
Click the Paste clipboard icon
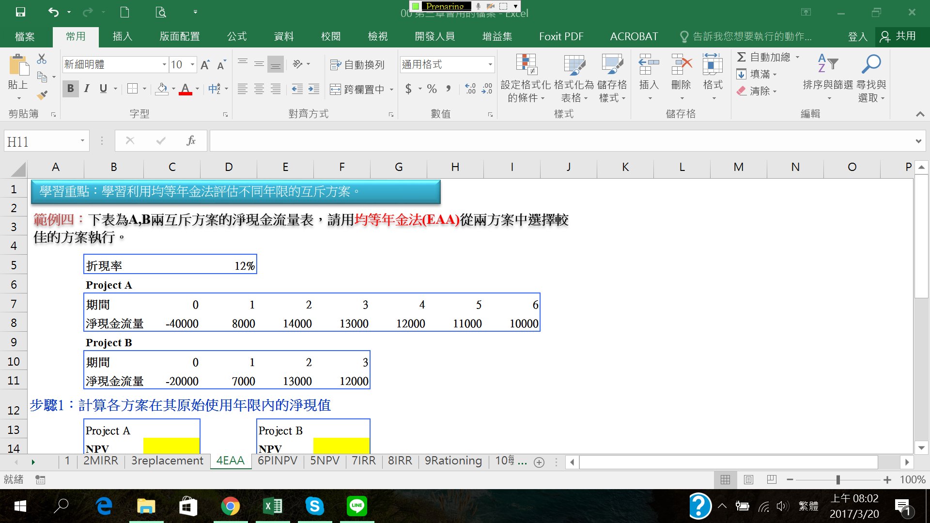point(18,65)
